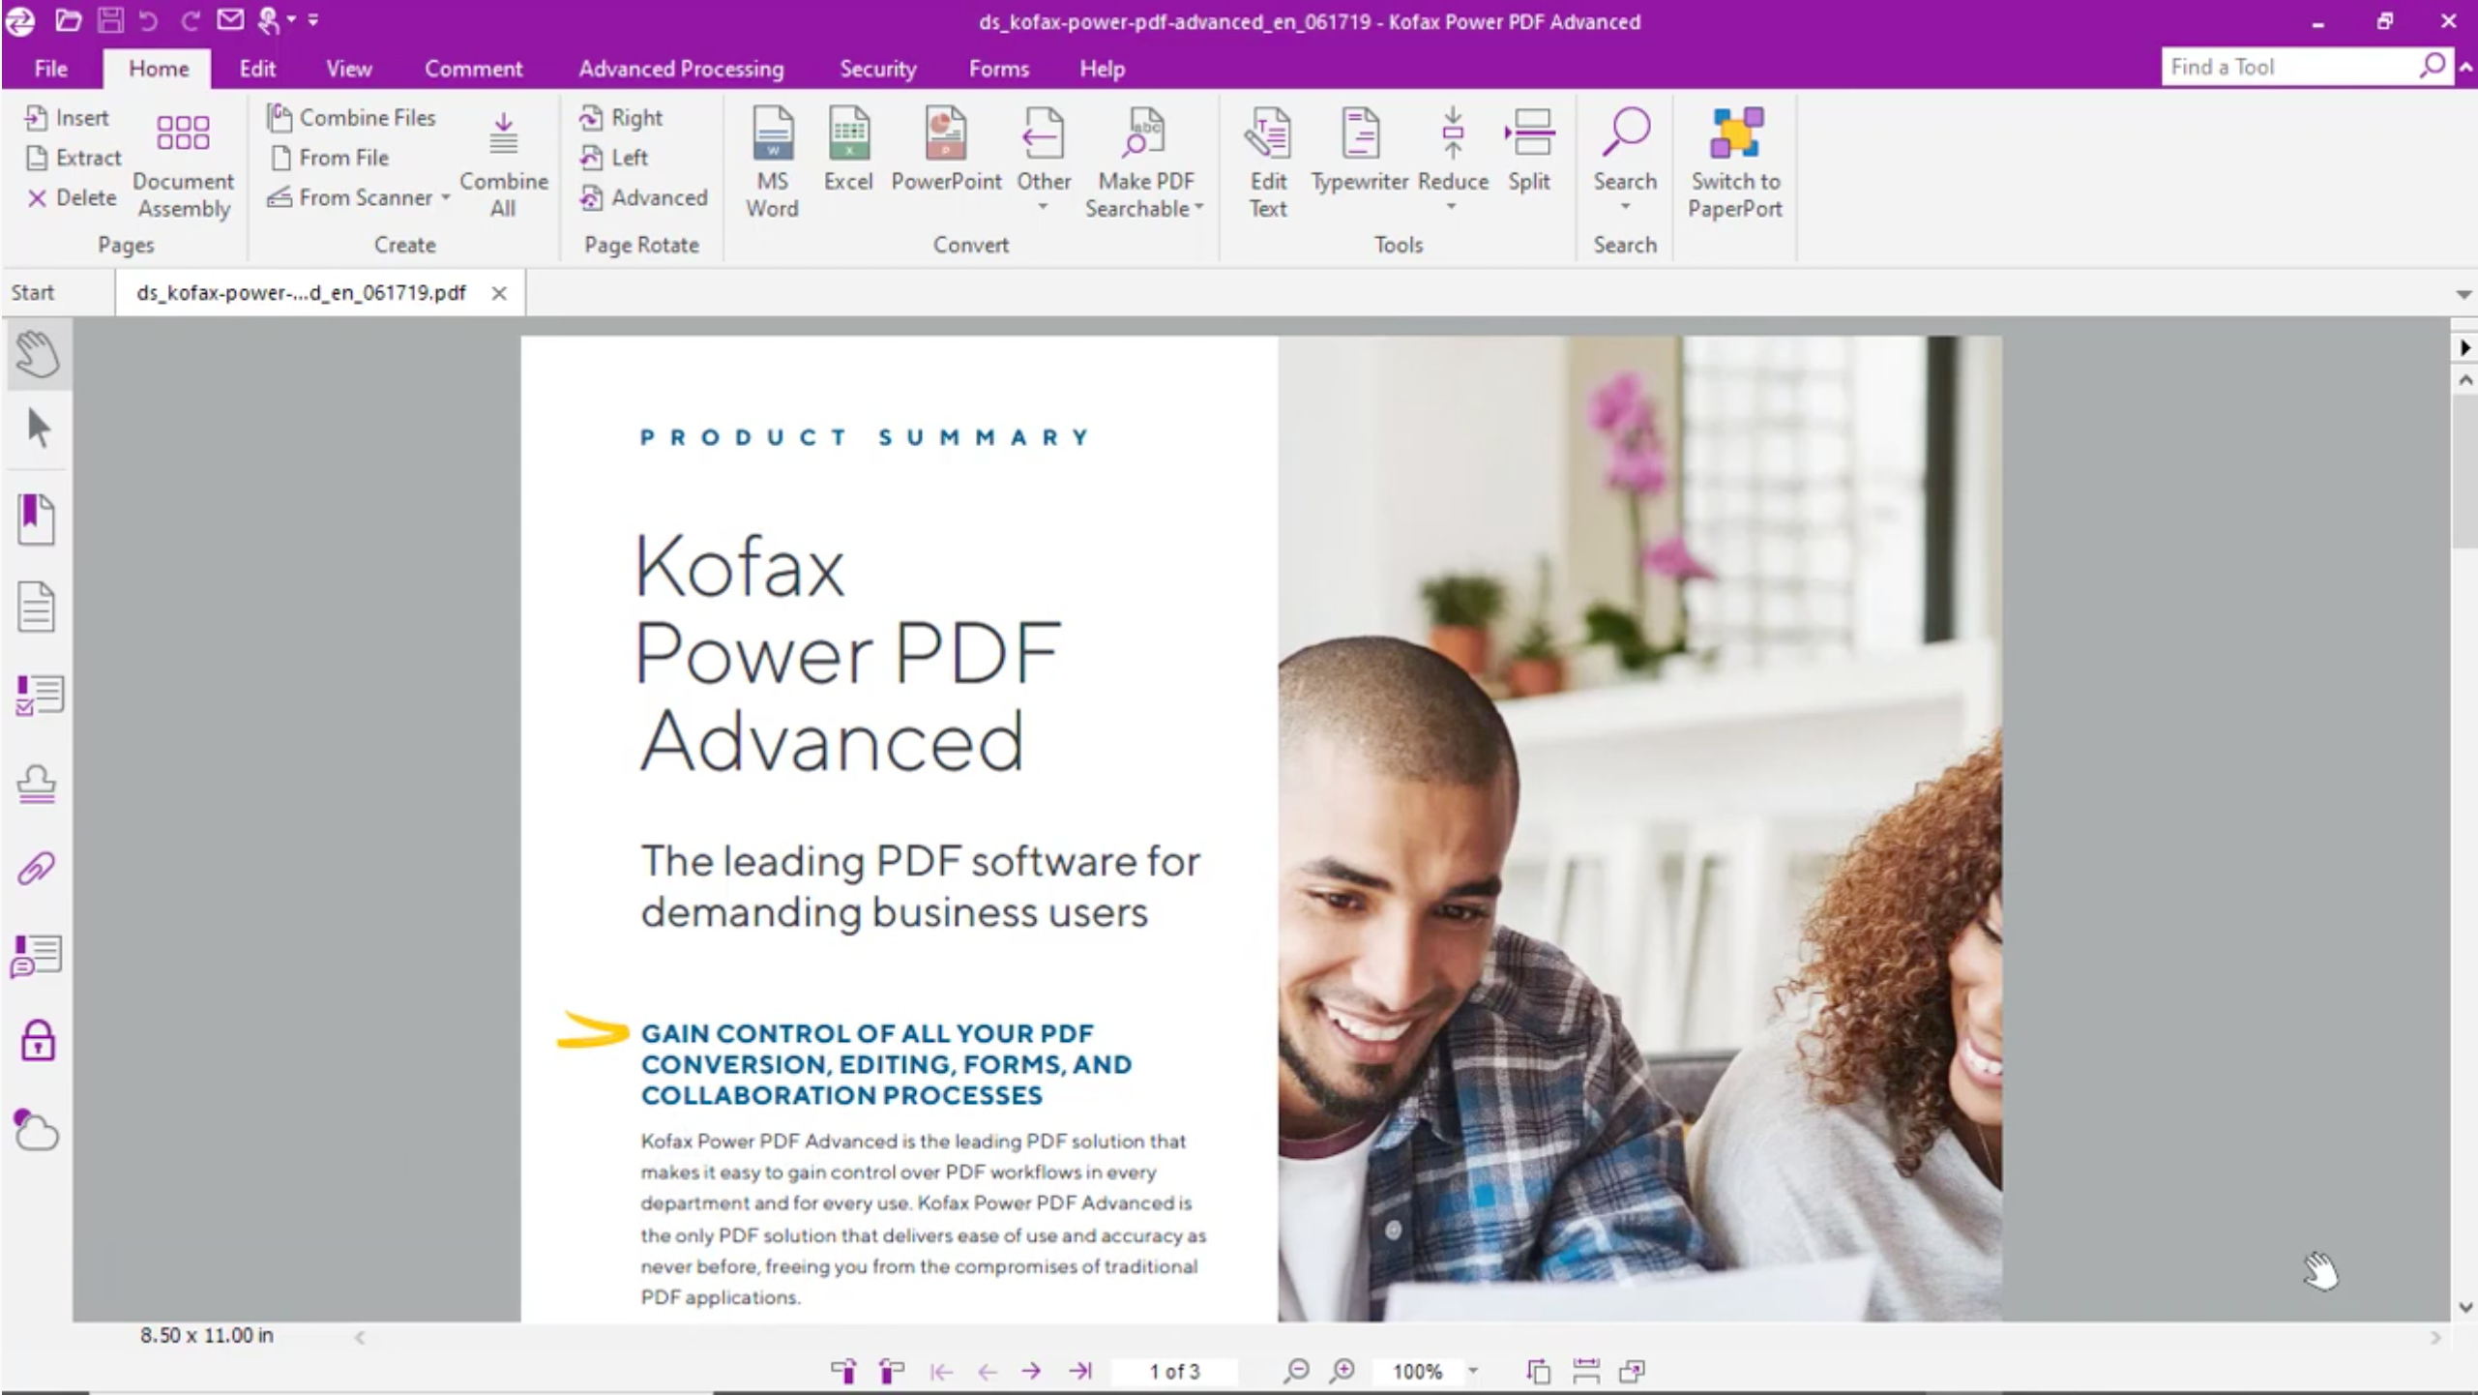Open the From Scanner dropdown arrow
This screenshot has width=2478, height=1395.
click(x=446, y=197)
